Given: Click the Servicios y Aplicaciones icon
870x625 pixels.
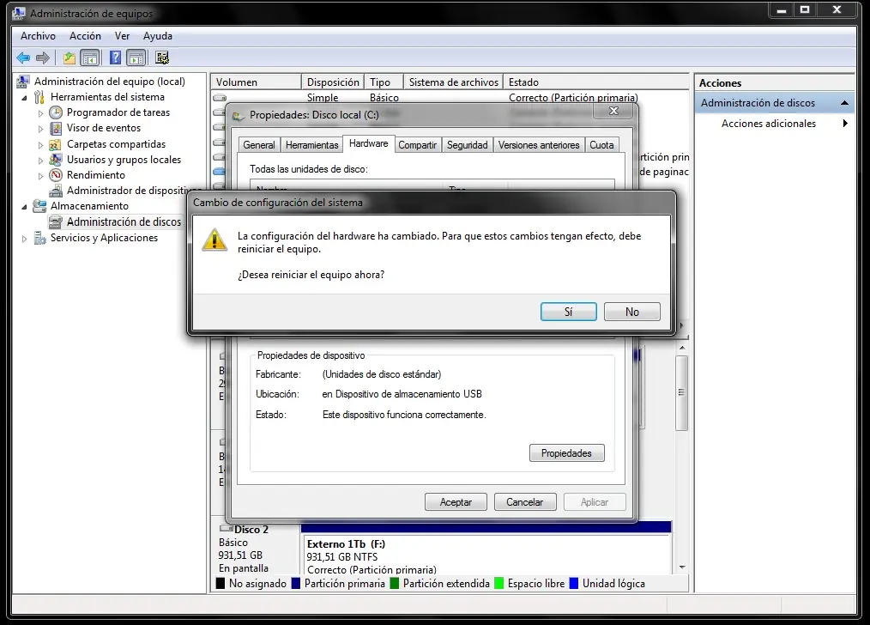Looking at the screenshot, I should coord(39,238).
